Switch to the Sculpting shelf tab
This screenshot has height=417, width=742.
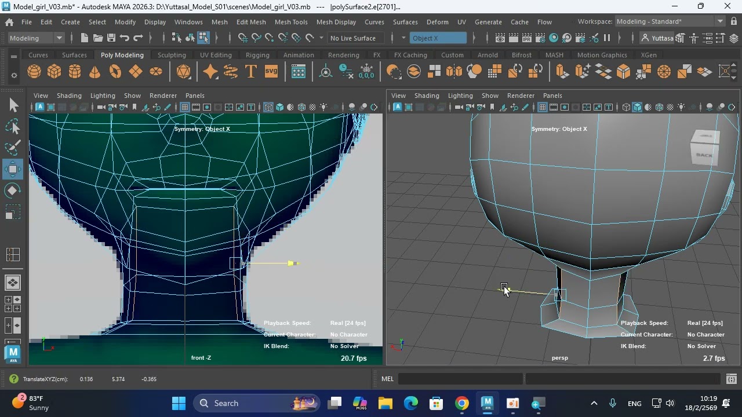pos(172,55)
